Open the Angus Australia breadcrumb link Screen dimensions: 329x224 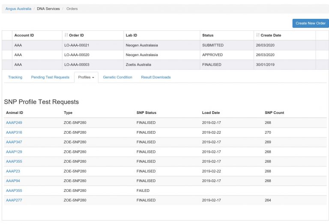point(18,9)
